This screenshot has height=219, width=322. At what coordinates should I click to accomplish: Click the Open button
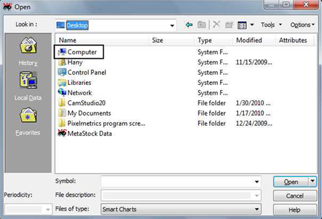[x=291, y=182]
